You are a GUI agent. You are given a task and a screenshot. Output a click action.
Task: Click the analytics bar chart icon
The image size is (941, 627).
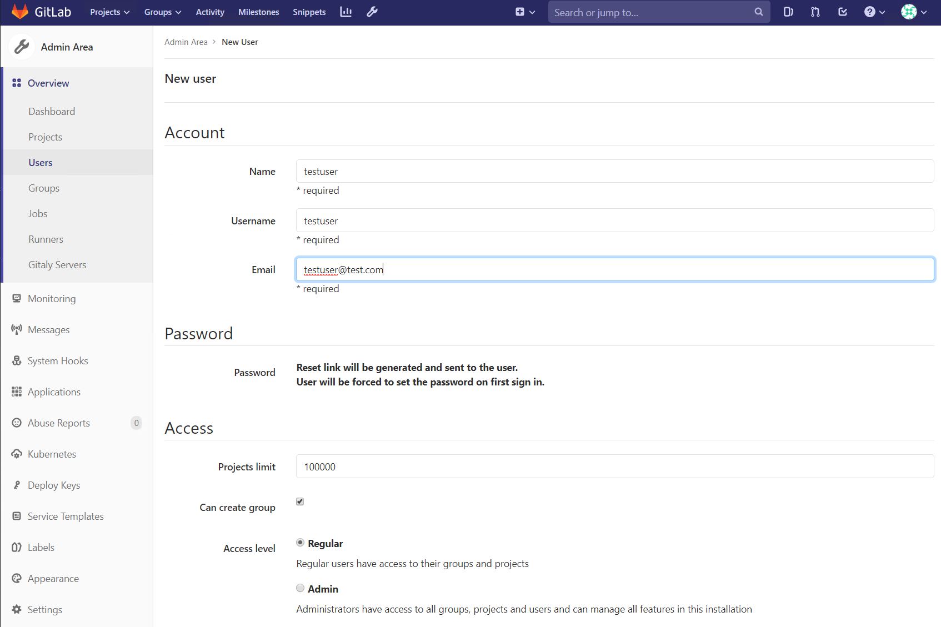(x=345, y=12)
